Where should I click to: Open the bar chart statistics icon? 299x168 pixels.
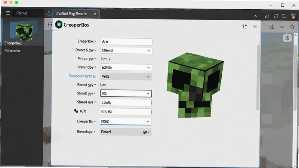click(x=267, y=16)
